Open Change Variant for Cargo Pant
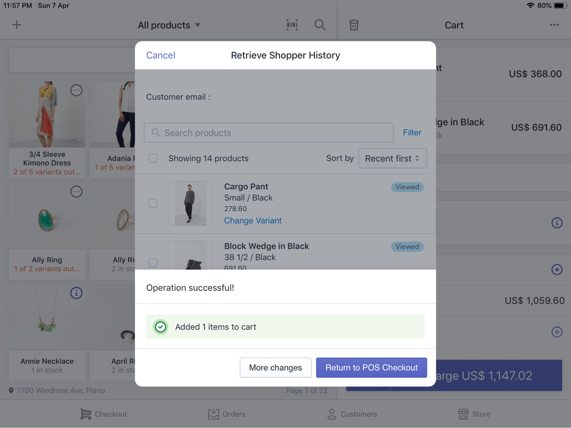Viewport: 571px width, 428px height. [x=253, y=220]
